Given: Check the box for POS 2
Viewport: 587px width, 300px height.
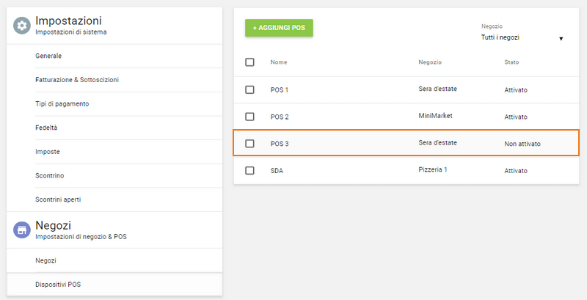Looking at the screenshot, I should click(250, 117).
